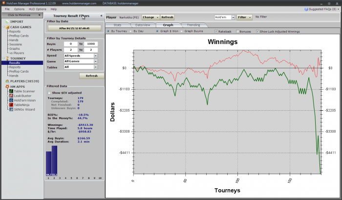This screenshot has width=342, height=200.
Task: Open the File menu
Action: coord(7,9)
